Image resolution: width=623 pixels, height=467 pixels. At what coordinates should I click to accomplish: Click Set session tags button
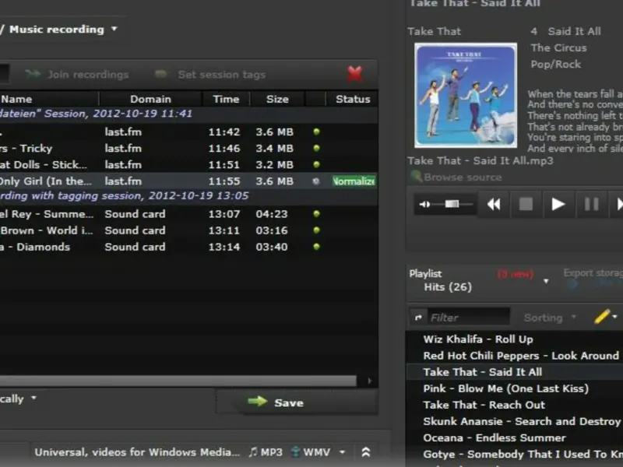pos(209,74)
